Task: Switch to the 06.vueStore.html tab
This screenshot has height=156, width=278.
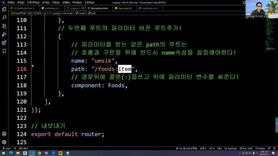Action: [x=99, y=8]
